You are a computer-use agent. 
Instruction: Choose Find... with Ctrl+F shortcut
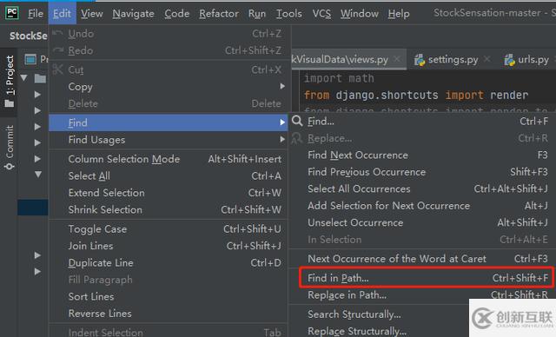click(422, 122)
